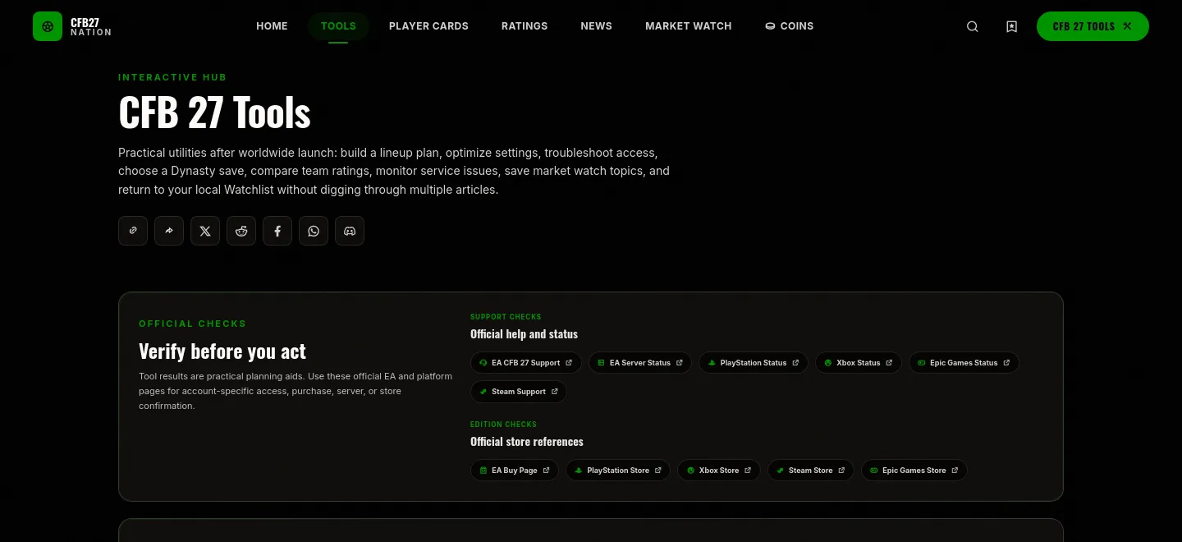Screen dimensions: 1182x542
Task: Click the 'OFFICIAL CHECKS' label
Action: click(x=193, y=324)
